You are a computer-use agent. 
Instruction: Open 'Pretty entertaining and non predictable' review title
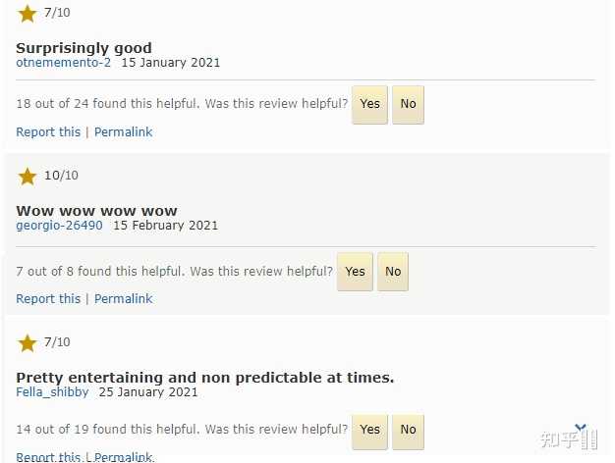[204, 378]
